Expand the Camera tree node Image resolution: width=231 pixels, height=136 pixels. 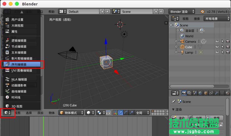click(x=176, y=41)
